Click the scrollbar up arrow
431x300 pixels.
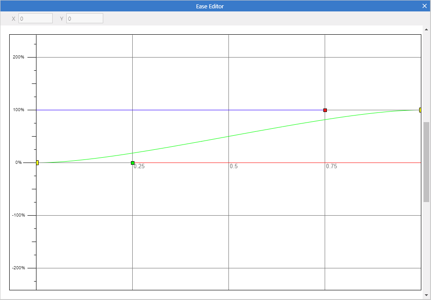[x=426, y=29]
